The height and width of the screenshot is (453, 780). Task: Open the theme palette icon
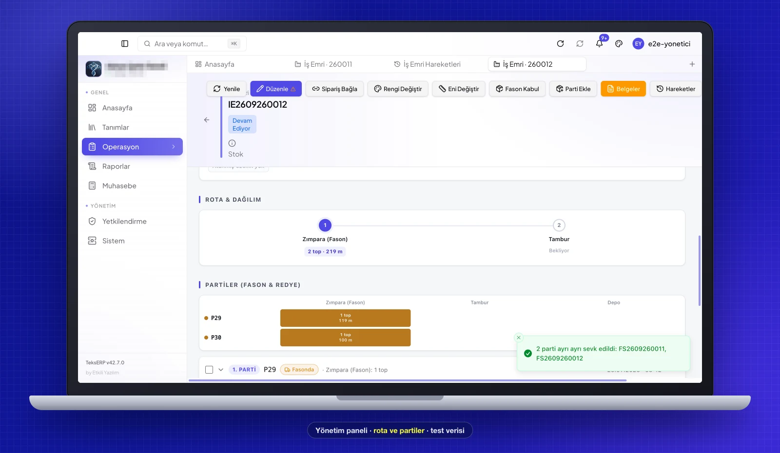619,44
